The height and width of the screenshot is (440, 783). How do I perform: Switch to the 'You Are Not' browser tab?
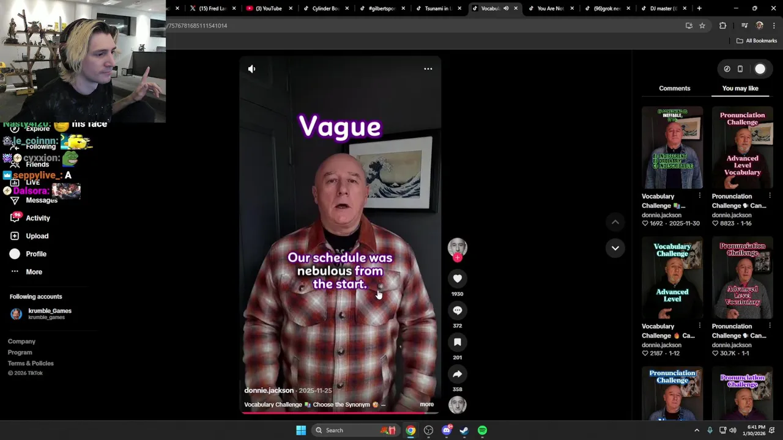550,9
